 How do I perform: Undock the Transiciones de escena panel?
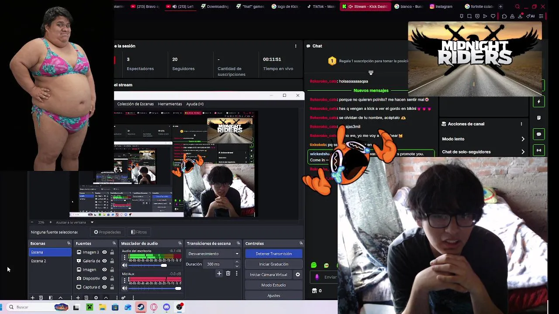click(x=238, y=243)
